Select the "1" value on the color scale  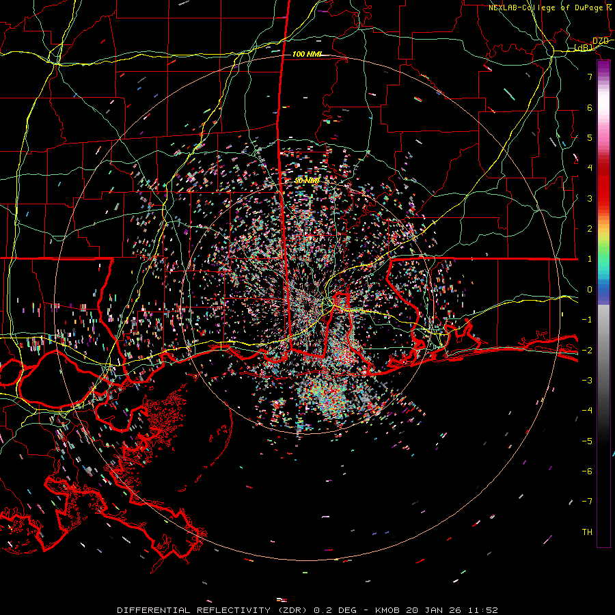click(590, 259)
